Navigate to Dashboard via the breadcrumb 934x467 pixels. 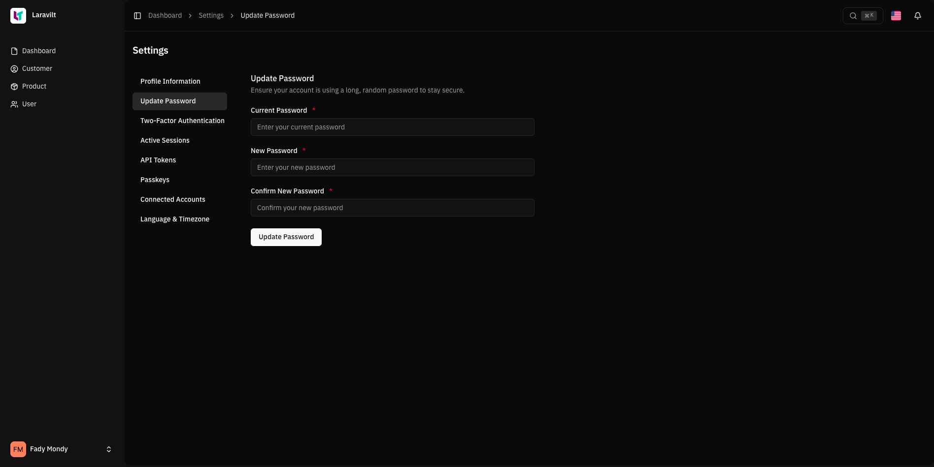click(x=165, y=15)
